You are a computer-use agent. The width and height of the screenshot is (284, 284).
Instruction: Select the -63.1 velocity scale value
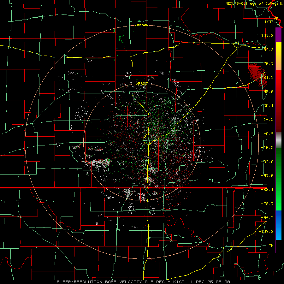(x=267, y=190)
